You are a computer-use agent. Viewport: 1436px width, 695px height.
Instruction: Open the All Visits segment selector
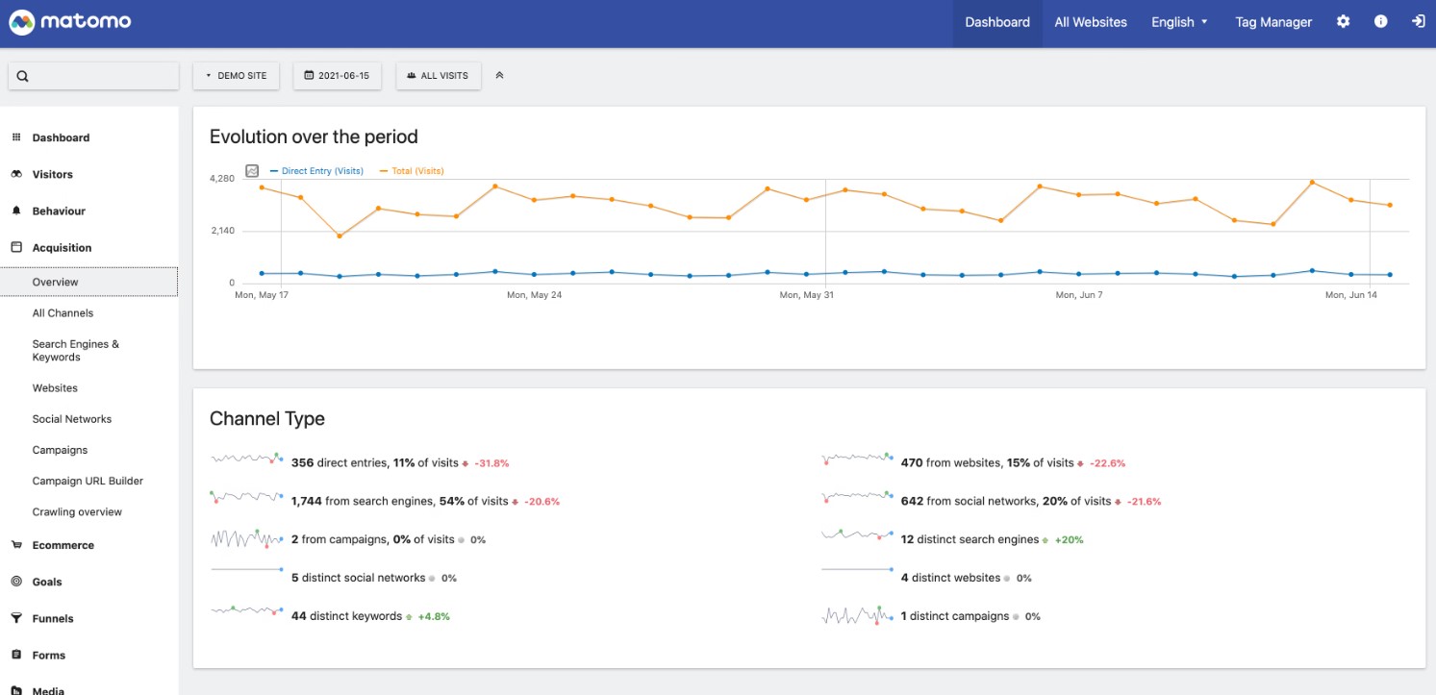(x=438, y=76)
